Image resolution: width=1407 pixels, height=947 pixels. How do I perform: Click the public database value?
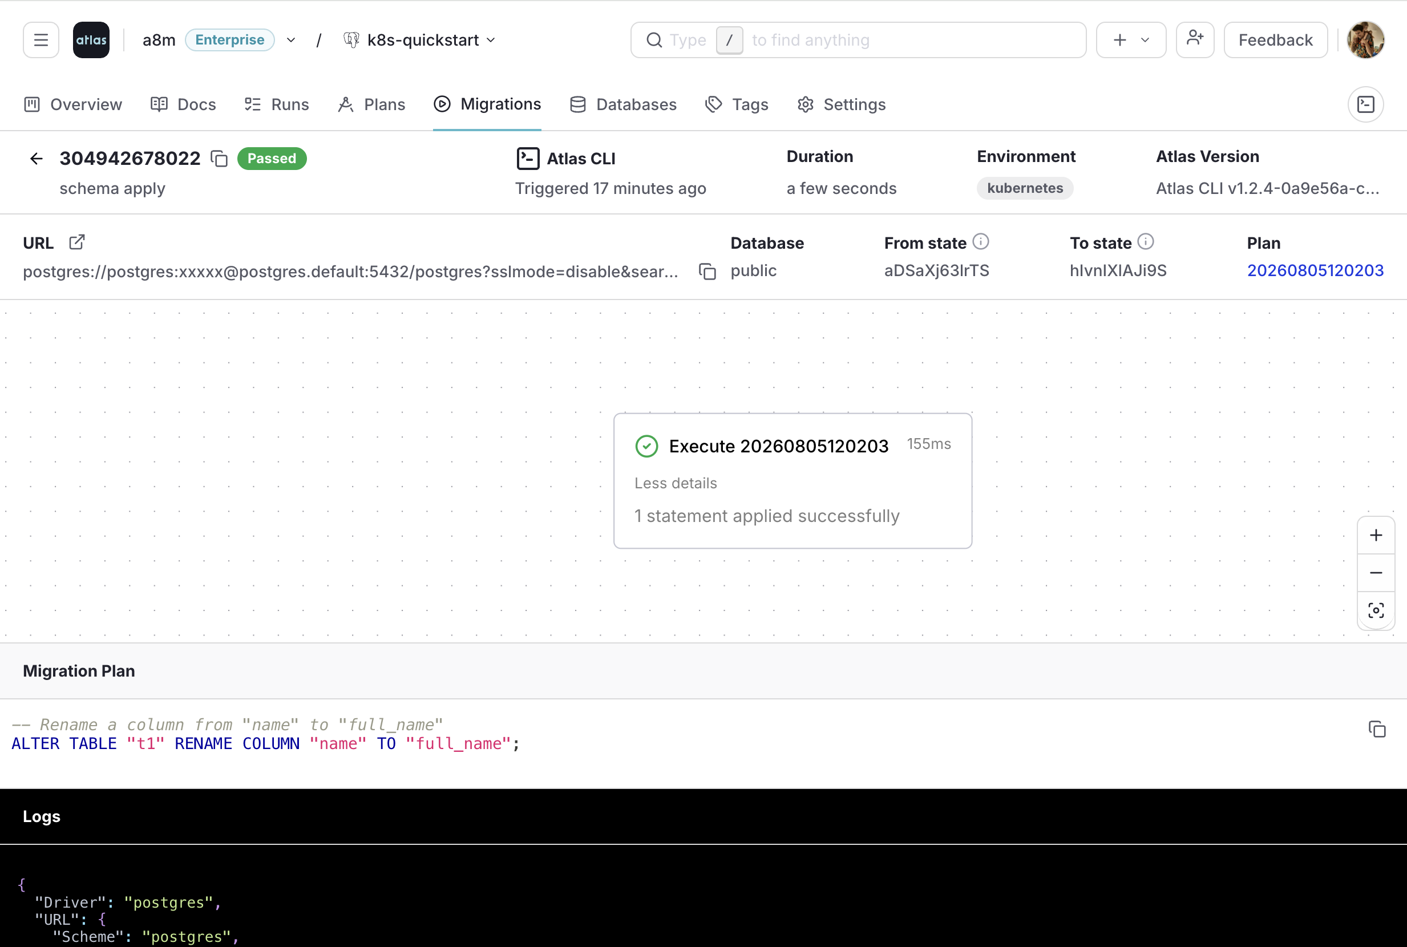pyautogui.click(x=753, y=270)
